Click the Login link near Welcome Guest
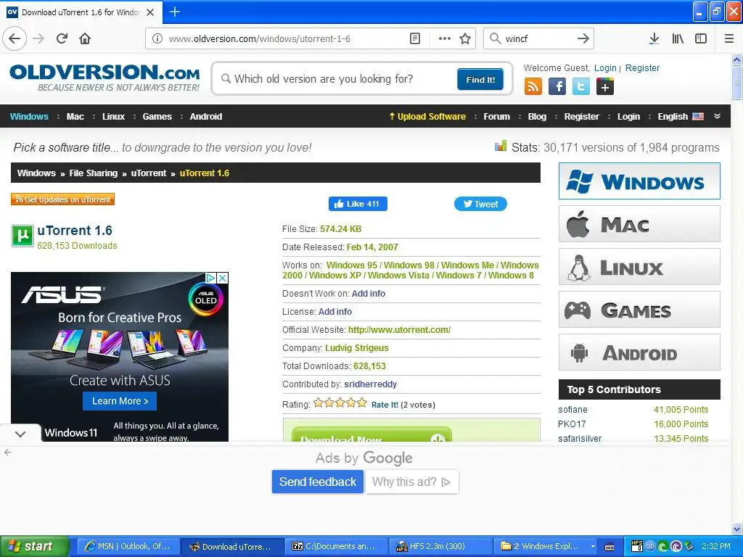The width and height of the screenshot is (743, 557). (605, 67)
